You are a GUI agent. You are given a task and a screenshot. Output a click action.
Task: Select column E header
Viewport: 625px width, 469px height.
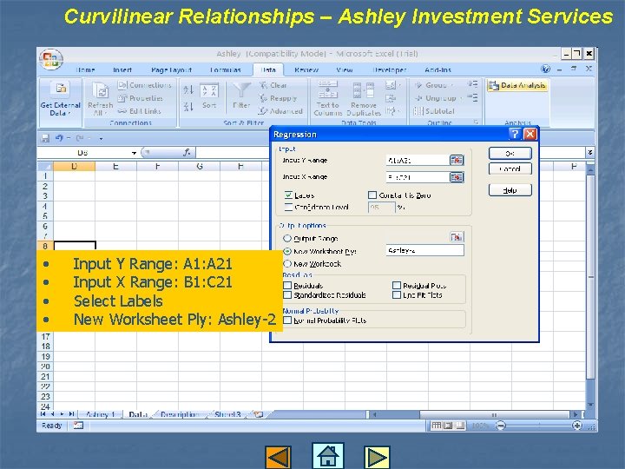tap(115, 166)
